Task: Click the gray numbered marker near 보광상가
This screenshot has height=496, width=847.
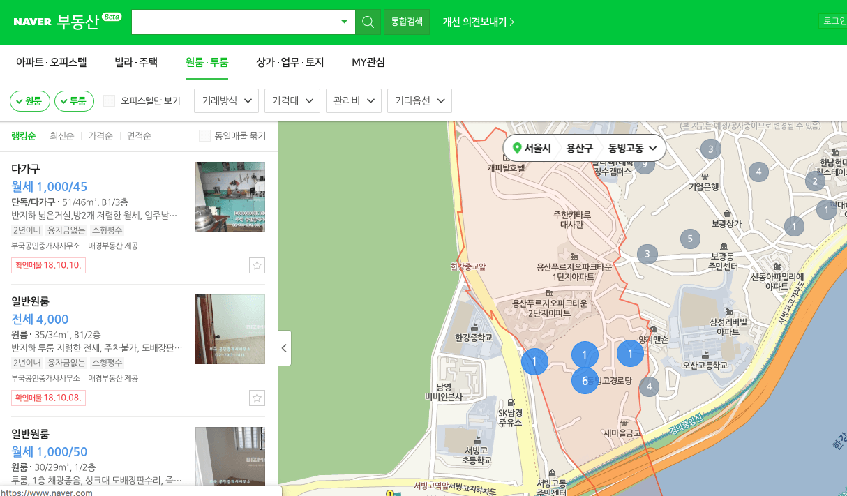Action: pyautogui.click(x=690, y=237)
